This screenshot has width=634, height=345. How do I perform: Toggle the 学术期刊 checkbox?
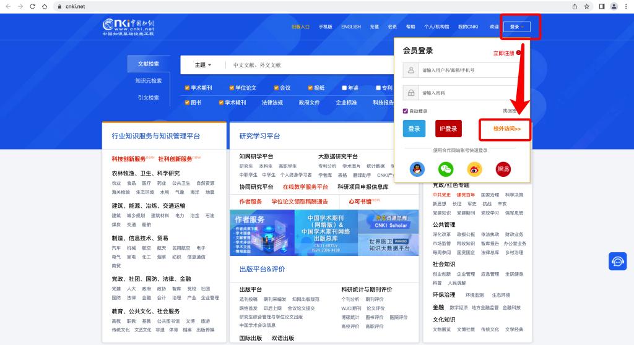187,88
